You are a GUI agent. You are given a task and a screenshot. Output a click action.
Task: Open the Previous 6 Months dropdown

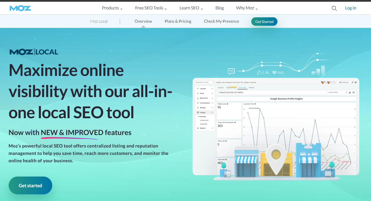[x=338, y=92]
